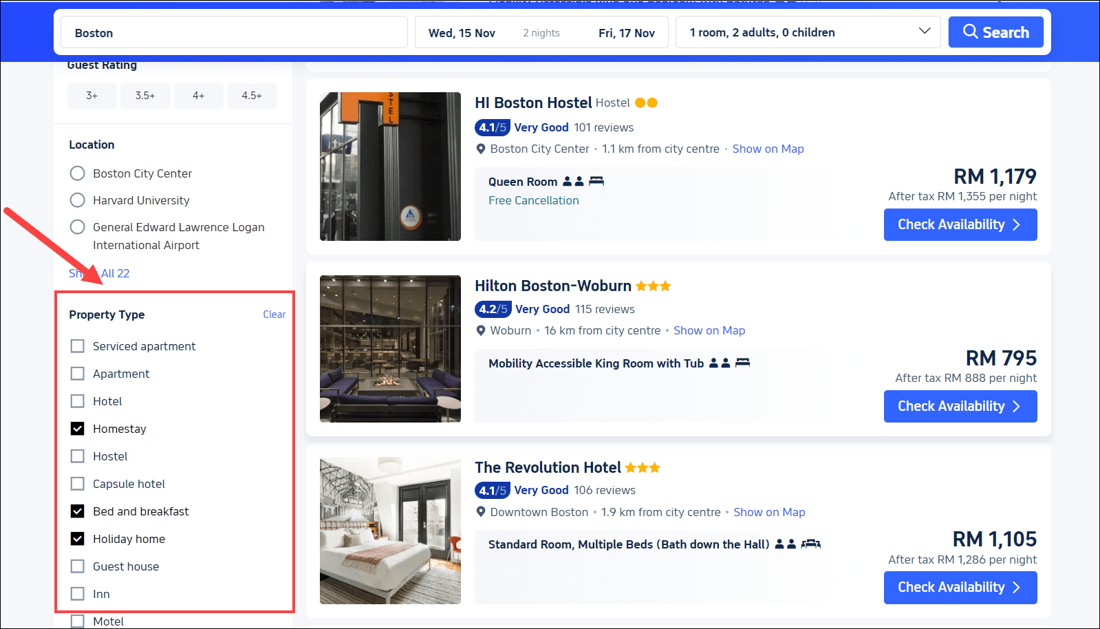Screen dimensions: 1100x629
Task: Check the Inn property type checkbox
Action: [x=78, y=594]
